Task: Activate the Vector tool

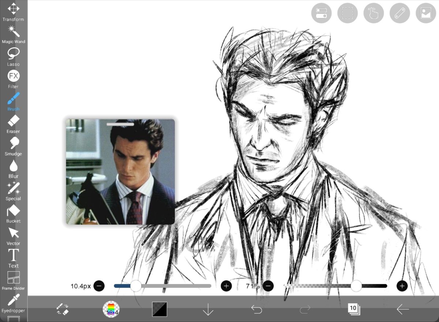Action: (x=14, y=236)
